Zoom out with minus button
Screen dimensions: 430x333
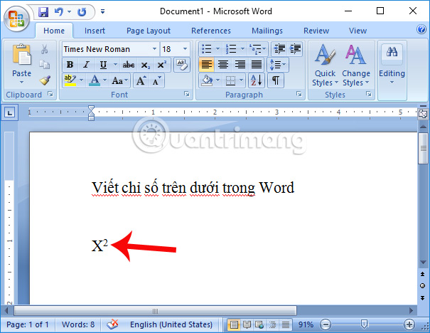326,324
